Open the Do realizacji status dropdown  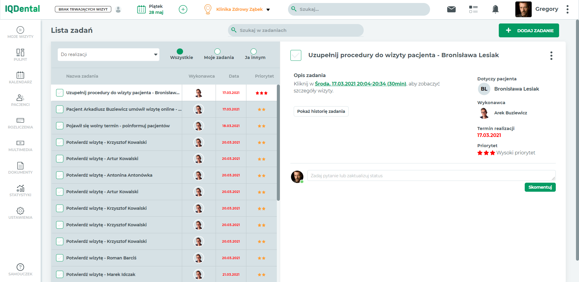point(109,54)
